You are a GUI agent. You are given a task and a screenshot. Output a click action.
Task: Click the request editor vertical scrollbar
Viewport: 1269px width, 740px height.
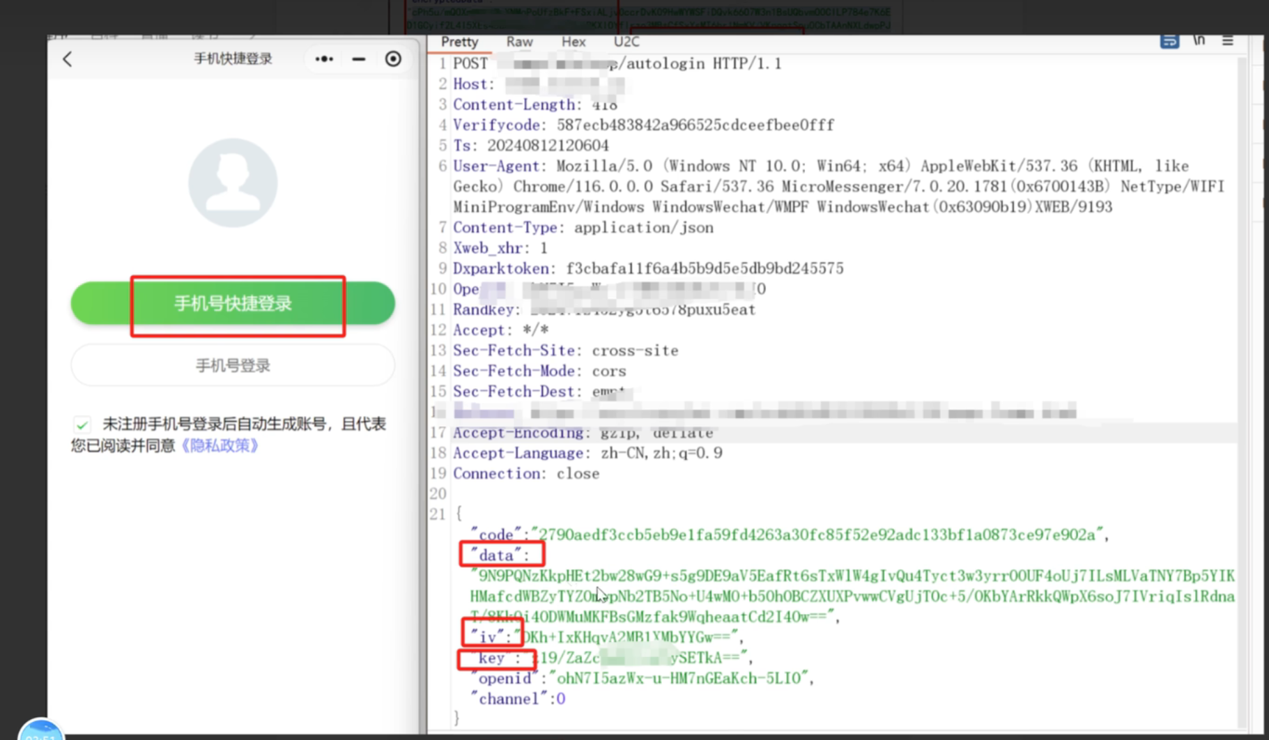[1242, 348]
